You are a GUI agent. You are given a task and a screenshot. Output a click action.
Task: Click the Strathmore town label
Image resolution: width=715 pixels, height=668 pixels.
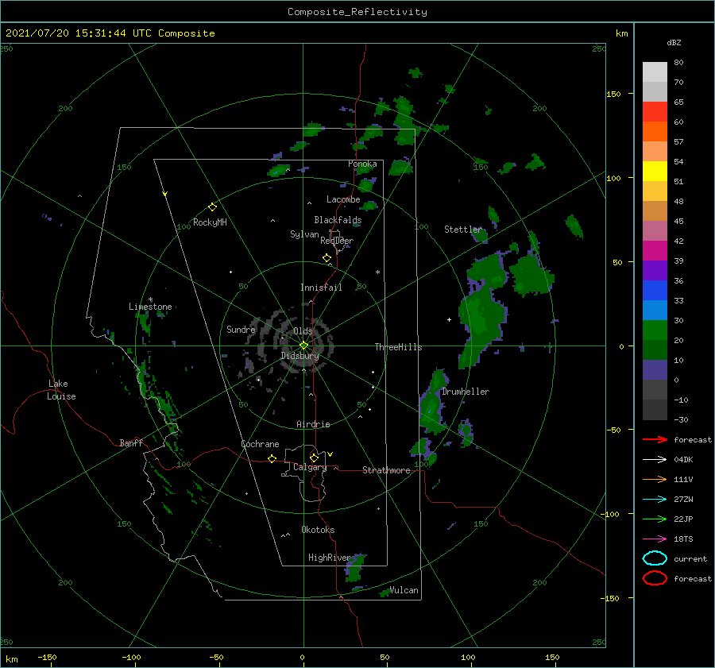click(x=387, y=470)
